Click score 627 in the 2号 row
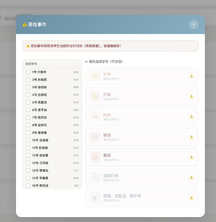This screenshot has width=216, height=222. 76,79
